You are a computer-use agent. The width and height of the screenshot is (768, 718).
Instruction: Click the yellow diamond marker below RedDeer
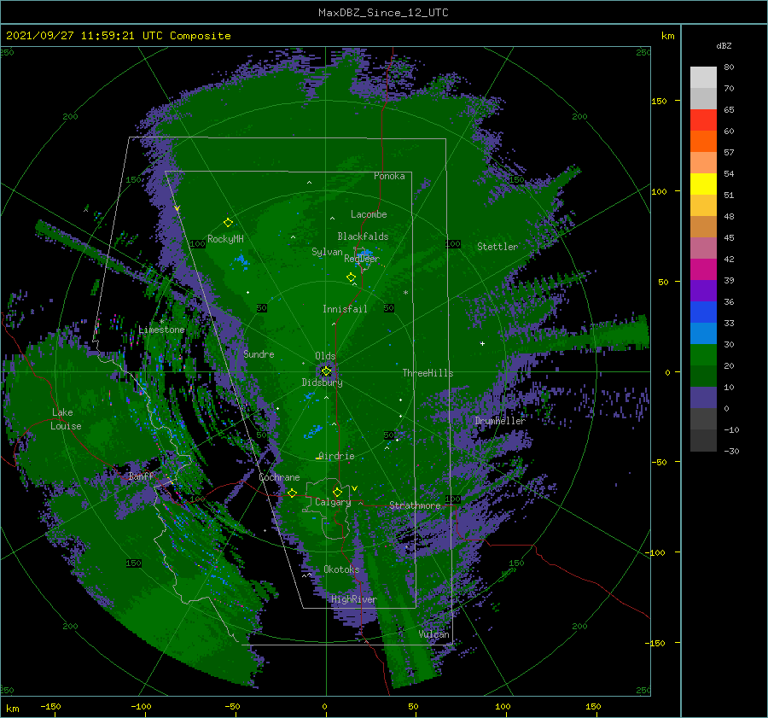pyautogui.click(x=351, y=277)
